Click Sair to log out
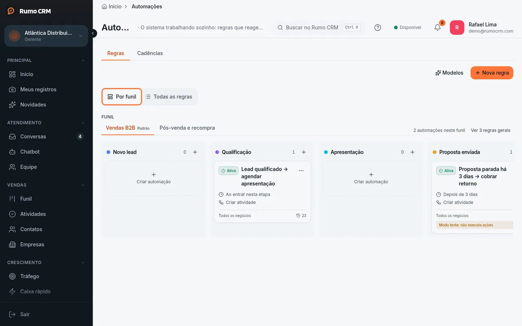The width and height of the screenshot is (522, 326). (46, 314)
